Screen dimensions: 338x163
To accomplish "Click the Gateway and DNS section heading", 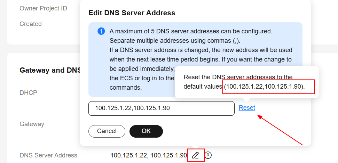I will click(x=50, y=70).
